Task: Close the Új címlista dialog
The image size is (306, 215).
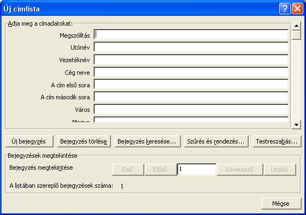Action: [x=297, y=9]
